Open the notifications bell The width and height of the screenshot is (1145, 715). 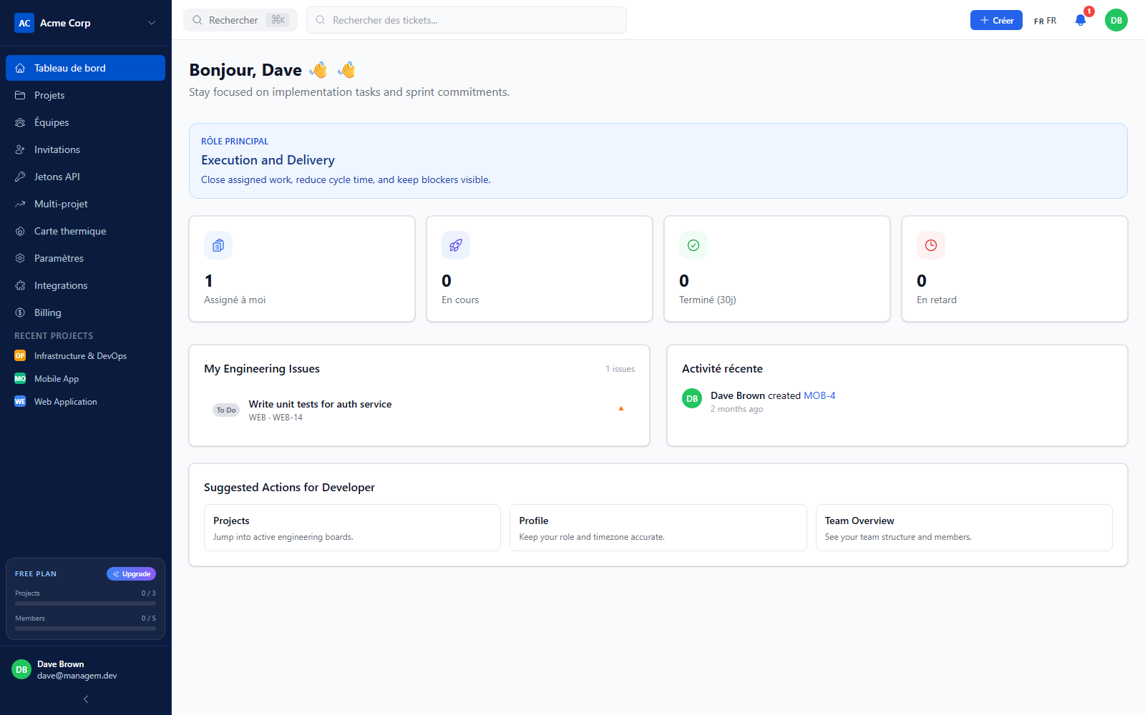(1081, 20)
